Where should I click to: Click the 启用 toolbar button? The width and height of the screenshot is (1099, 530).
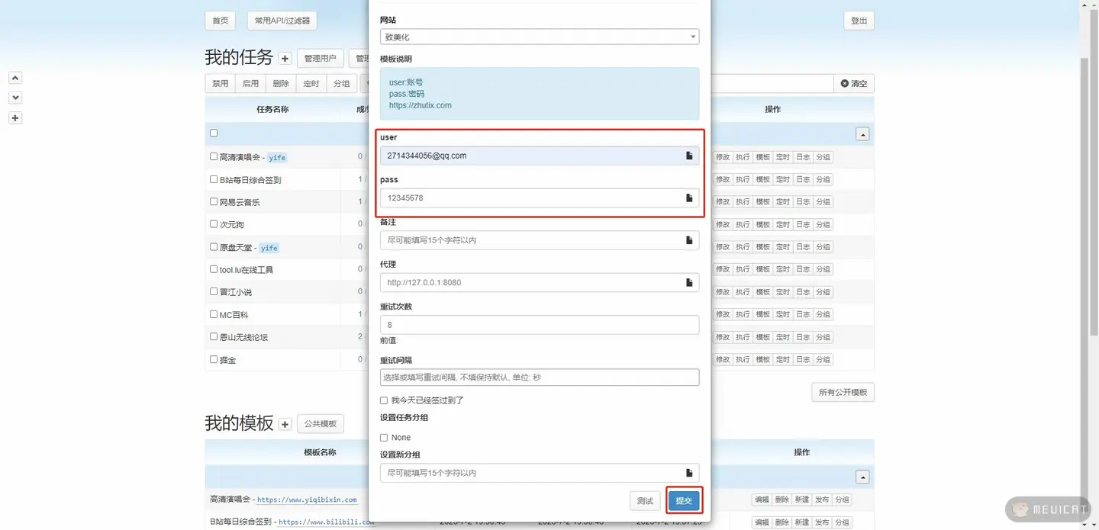point(251,83)
